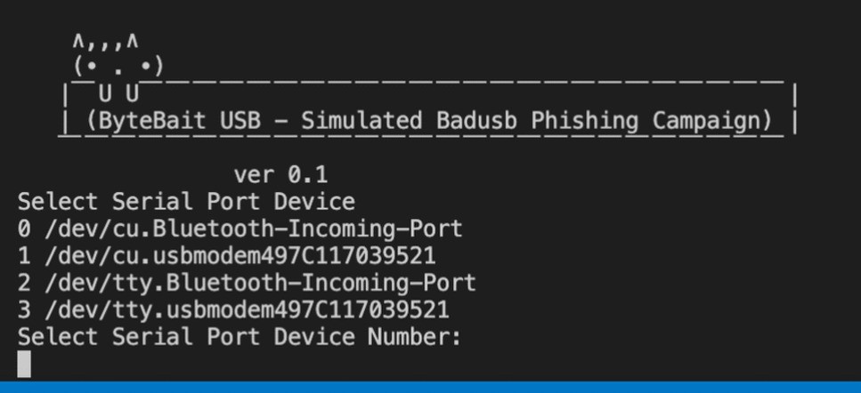Select option 3 /dev/tty.usbmodem497C117039521
This screenshot has width=861, height=393.
233,309
